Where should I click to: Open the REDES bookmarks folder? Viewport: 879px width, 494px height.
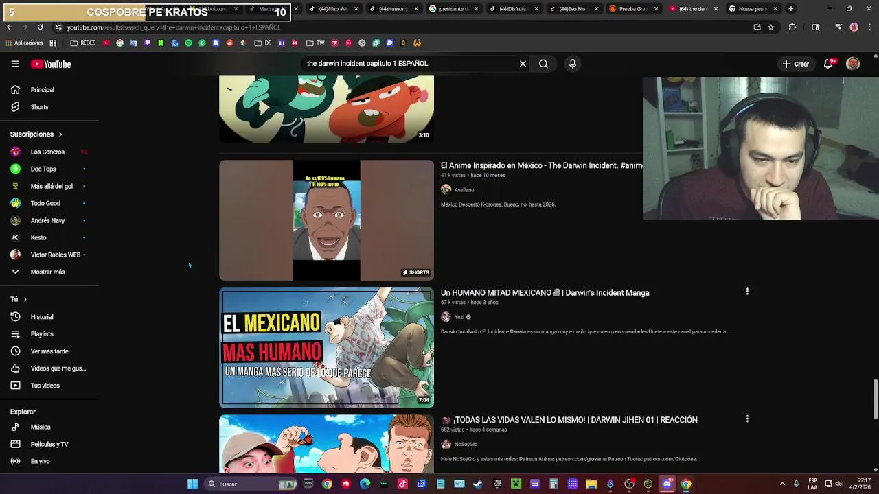(83, 43)
